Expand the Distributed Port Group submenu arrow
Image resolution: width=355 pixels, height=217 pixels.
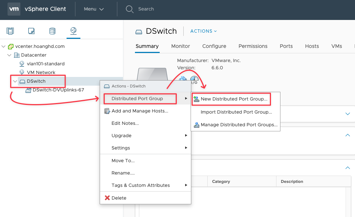coord(186,98)
